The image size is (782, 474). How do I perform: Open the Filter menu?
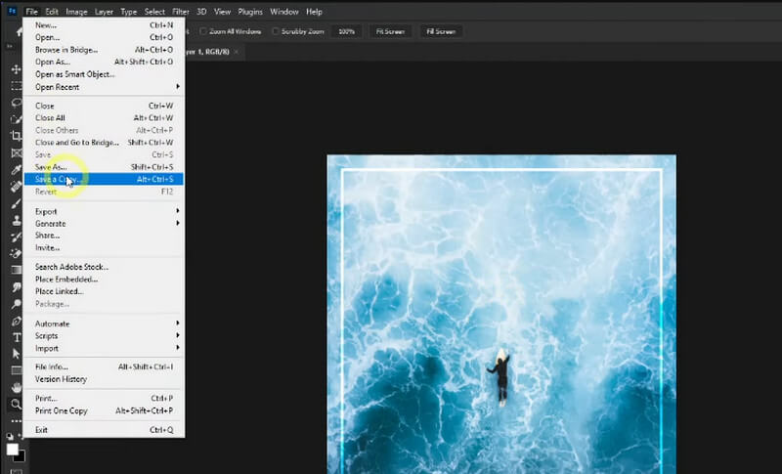181,12
